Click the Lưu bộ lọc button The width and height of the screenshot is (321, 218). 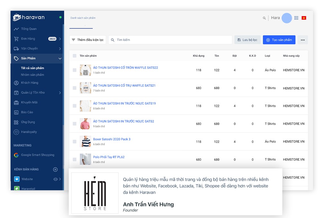tap(247, 40)
